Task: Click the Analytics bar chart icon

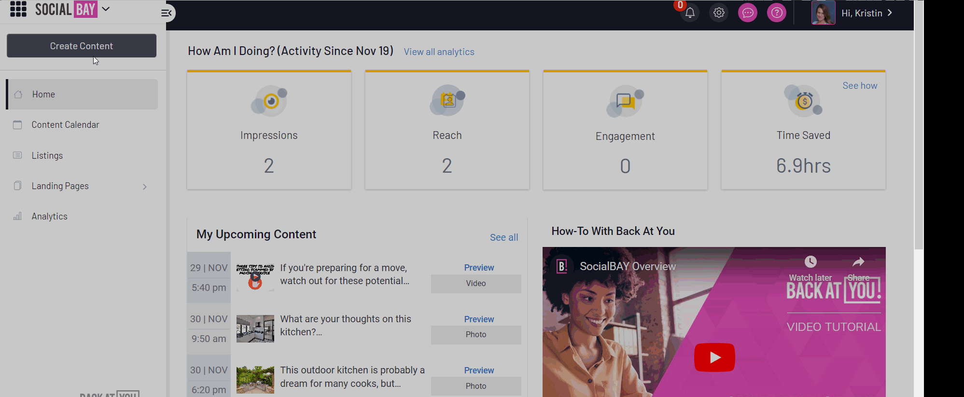Action: pyautogui.click(x=17, y=216)
